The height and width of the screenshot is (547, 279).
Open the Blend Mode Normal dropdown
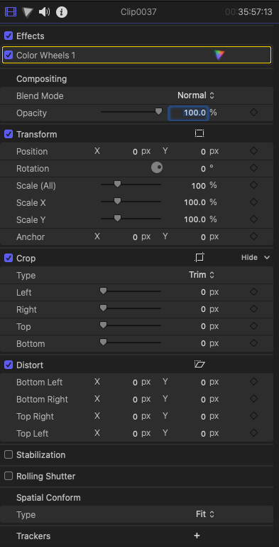196,95
